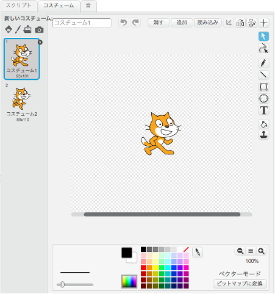275x294 pixels.
Task: Choose the transparent no-color swatch
Action: click(x=186, y=249)
